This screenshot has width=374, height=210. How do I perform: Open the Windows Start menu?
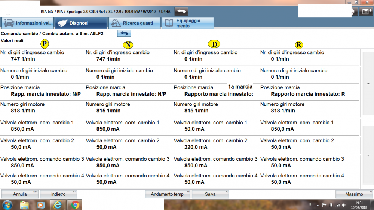pos(7,205)
